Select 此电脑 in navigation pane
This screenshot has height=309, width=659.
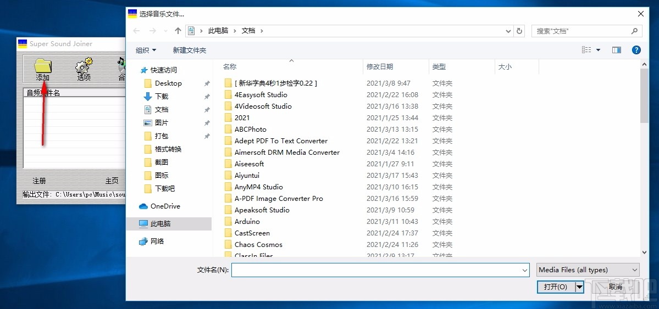point(169,224)
